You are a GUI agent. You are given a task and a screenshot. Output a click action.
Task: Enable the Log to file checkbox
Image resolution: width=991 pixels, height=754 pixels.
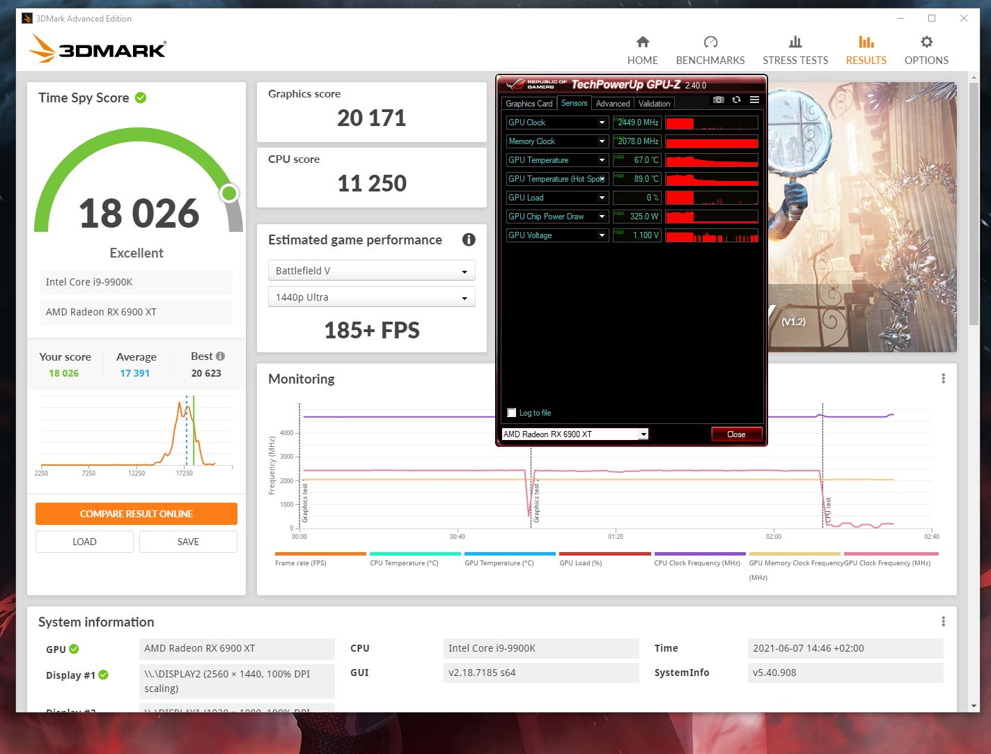tap(512, 413)
